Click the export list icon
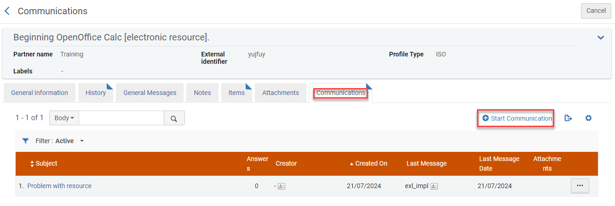This screenshot has height=206, width=615. pyautogui.click(x=568, y=118)
